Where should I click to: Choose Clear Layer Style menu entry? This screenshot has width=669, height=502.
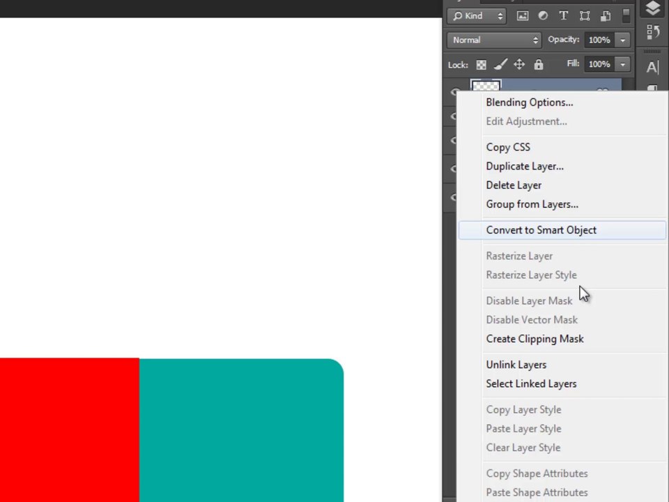[x=523, y=448]
